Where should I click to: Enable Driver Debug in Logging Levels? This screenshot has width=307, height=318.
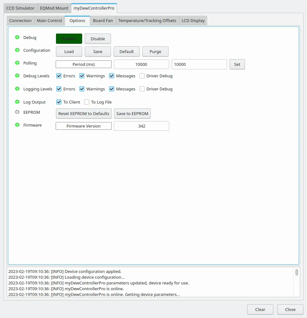[x=142, y=89]
